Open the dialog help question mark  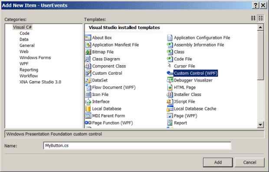[x=256, y=5]
